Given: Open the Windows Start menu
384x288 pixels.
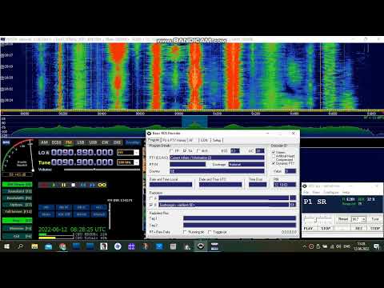Looking at the screenshot, I should [6, 246].
